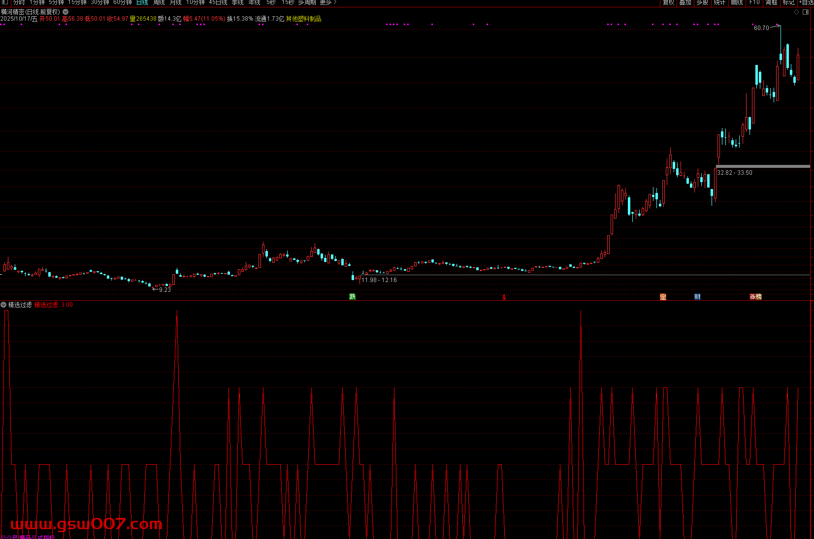Click the green 跌 event marker
Image resolution: width=814 pixels, height=539 pixels.
(352, 296)
